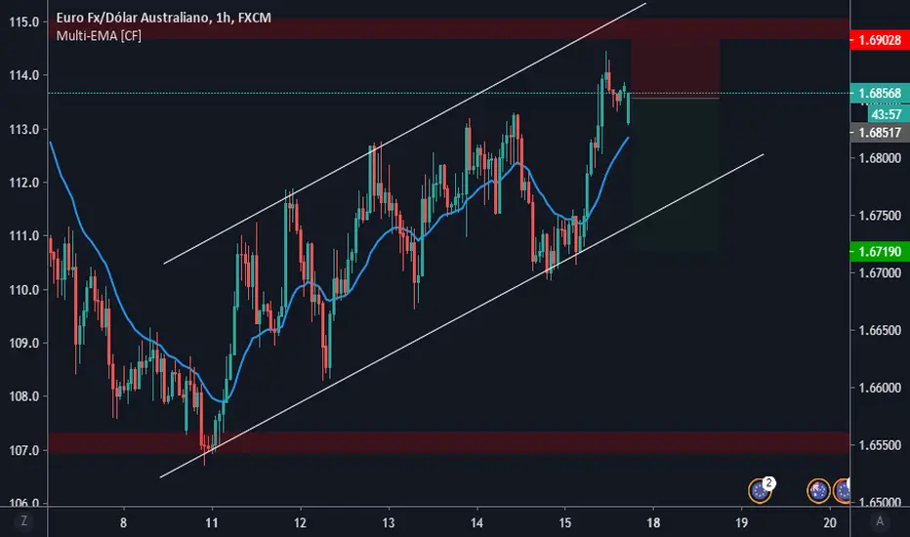Click the 1.67500 level on price axis

879,216
